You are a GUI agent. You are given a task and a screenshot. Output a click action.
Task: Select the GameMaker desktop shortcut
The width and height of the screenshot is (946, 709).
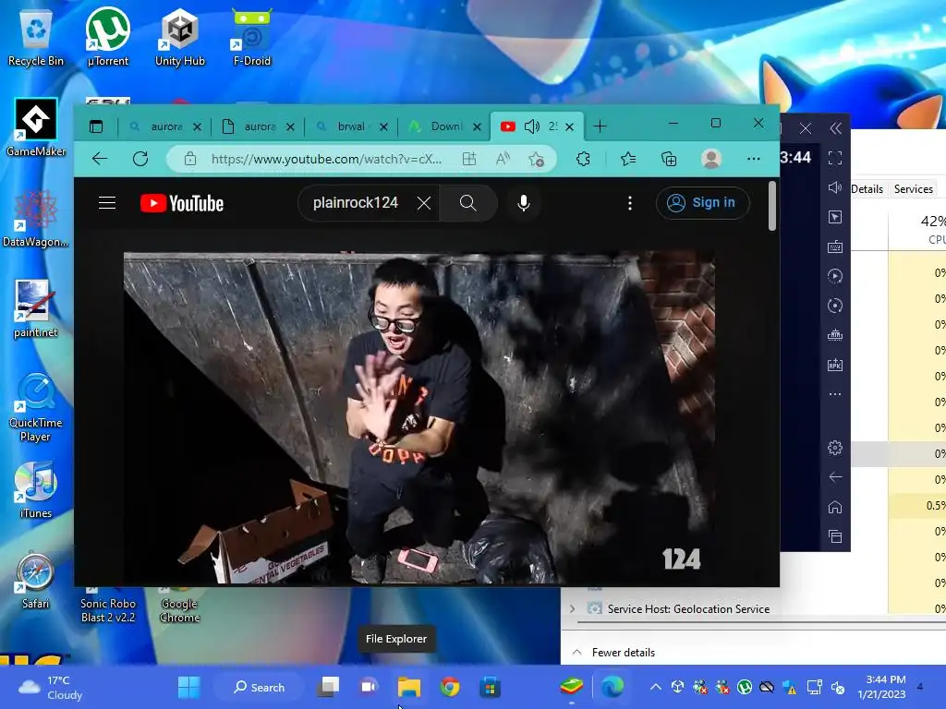point(36,127)
